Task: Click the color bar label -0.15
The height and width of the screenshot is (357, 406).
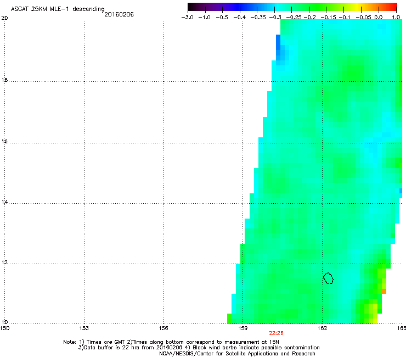Action: tap(328, 18)
